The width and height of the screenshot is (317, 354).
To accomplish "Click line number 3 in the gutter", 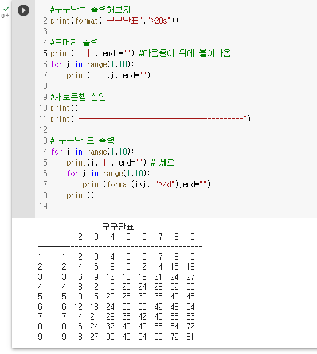I will (x=45, y=32).
